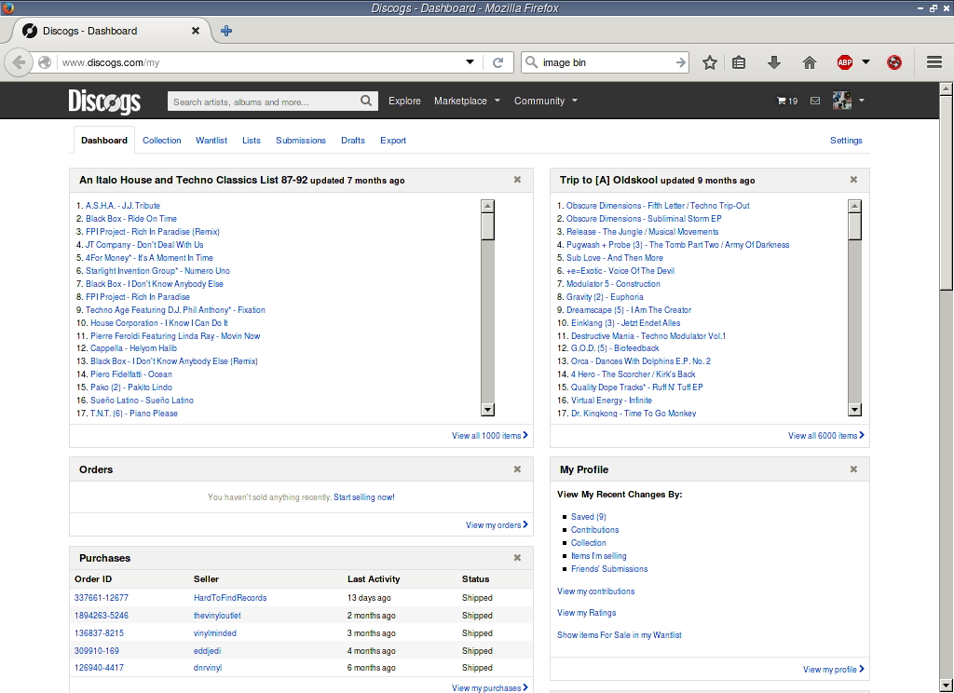This screenshot has width=954, height=693.
Task: Open View all 6000 items link
Action: coord(826,436)
